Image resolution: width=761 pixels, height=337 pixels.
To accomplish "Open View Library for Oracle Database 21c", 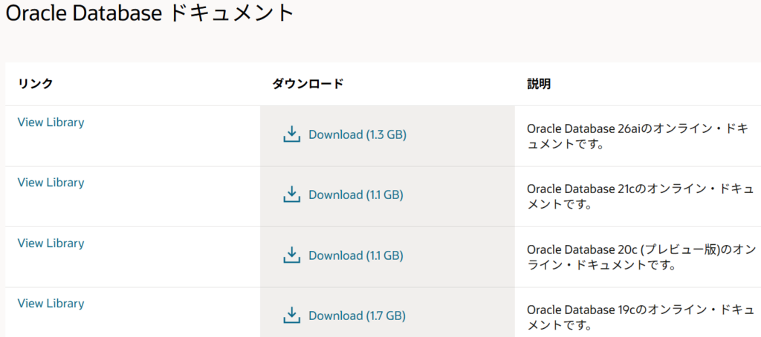I will click(51, 183).
